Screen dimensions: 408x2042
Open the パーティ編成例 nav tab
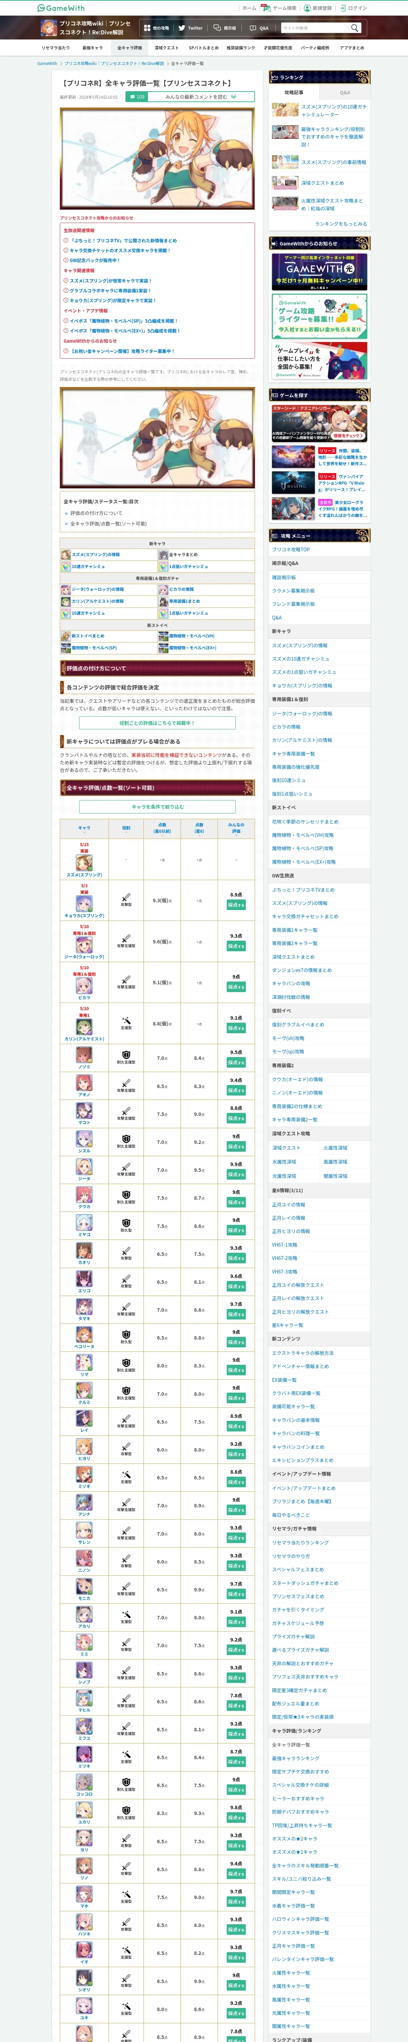coord(314,48)
